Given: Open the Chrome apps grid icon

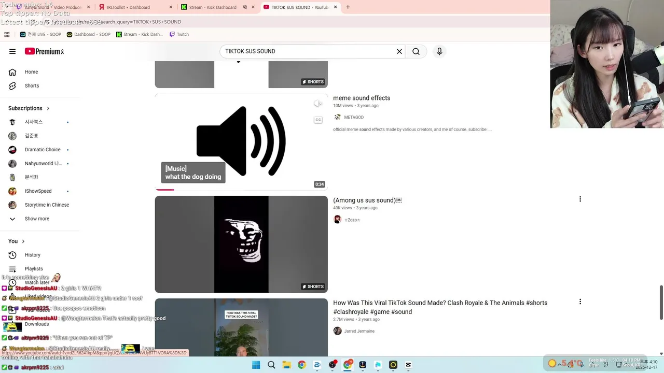Looking at the screenshot, I should point(7,35).
